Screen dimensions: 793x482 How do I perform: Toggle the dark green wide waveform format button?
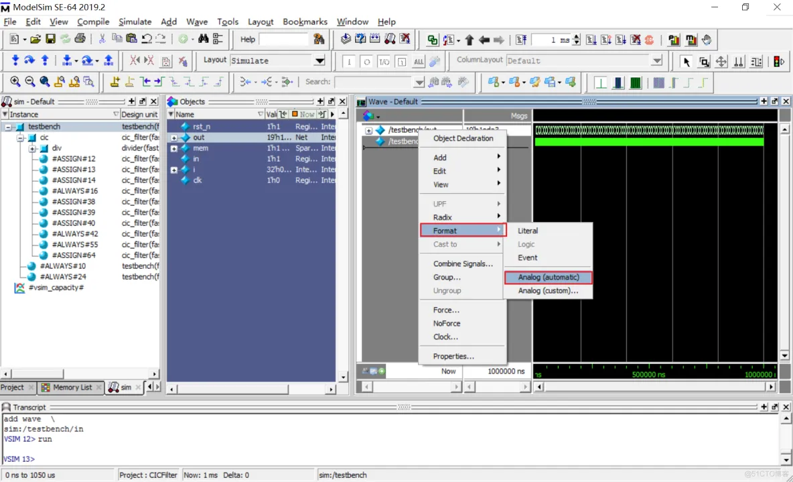click(x=636, y=82)
